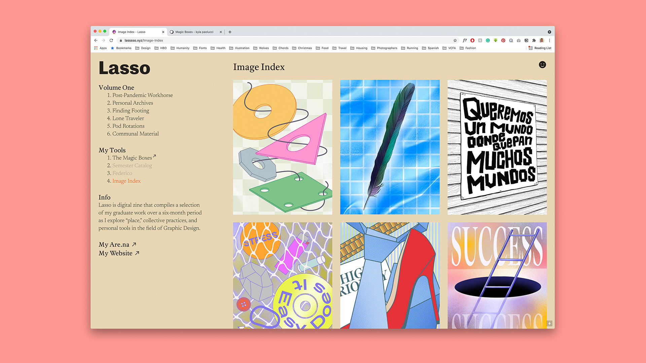The image size is (646, 363).
Task: Click the WhatFont f? extension
Action: click(x=465, y=40)
